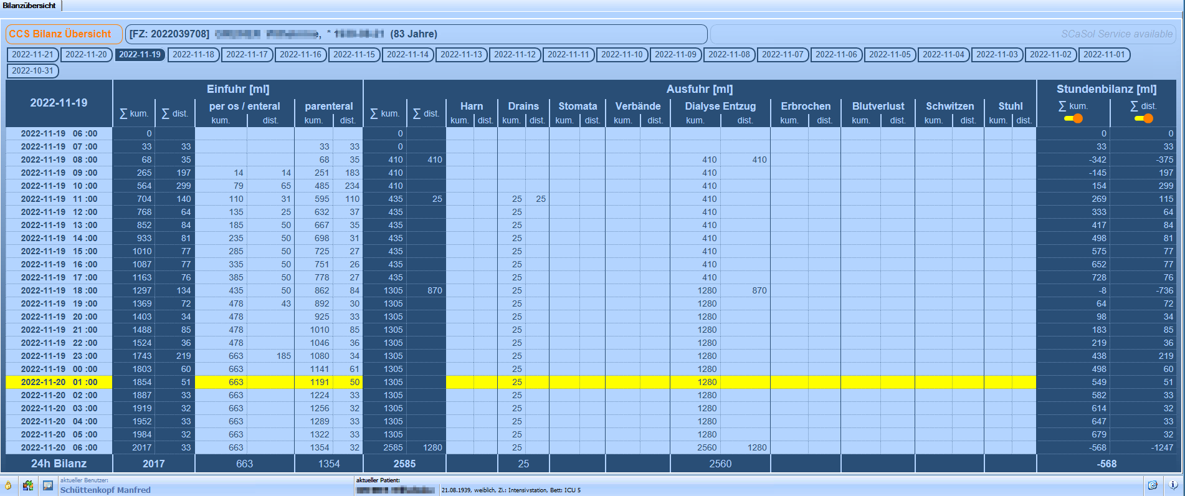The height and width of the screenshot is (496, 1185).
Task: Switch to the 2022-11-21 date tab
Action: tap(32, 55)
